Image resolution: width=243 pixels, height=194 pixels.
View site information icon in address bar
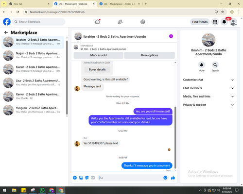coord(26,12)
